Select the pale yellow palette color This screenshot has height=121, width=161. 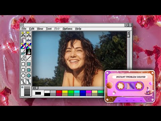tap(95, 92)
